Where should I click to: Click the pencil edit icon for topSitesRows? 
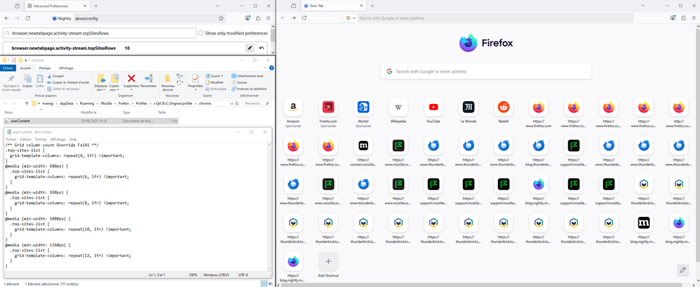[x=250, y=48]
